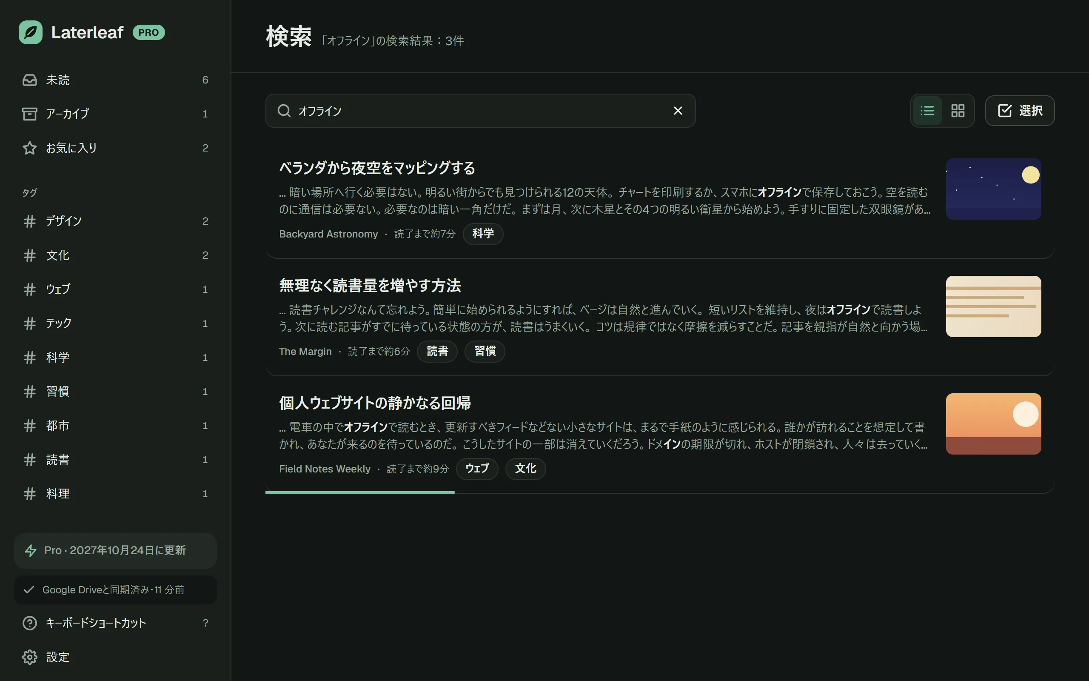Viewport: 1089px width, 681px height.
Task: Click the keyboard shortcuts help circle icon
Action: coord(30,623)
